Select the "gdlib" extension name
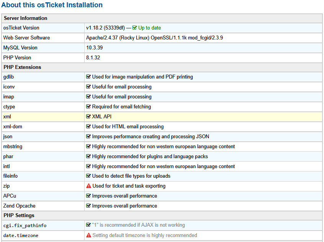Image resolution: width=324 pixels, height=242 pixels. [x=8, y=77]
